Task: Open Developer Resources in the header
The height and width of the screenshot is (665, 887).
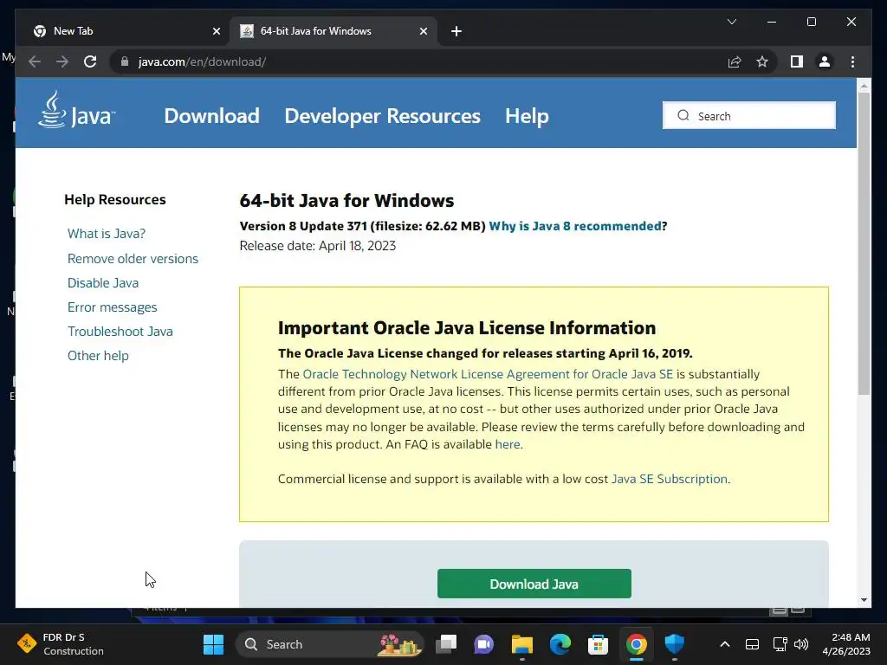Action: [382, 116]
